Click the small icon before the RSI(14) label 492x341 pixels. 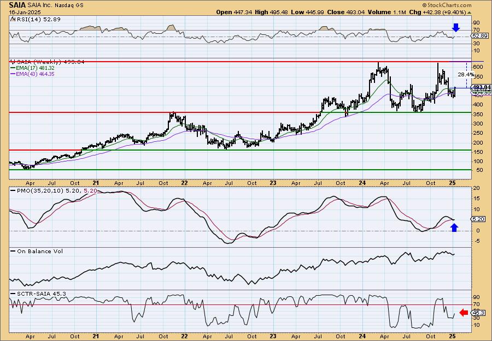point(13,19)
